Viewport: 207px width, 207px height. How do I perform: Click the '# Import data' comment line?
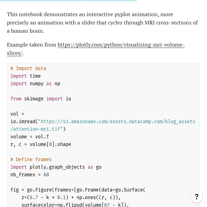(28, 68)
